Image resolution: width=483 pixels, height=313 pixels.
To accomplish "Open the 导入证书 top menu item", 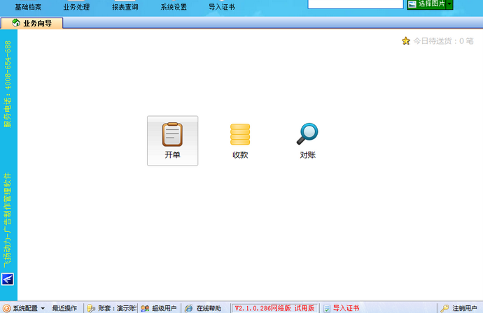I will coord(222,7).
